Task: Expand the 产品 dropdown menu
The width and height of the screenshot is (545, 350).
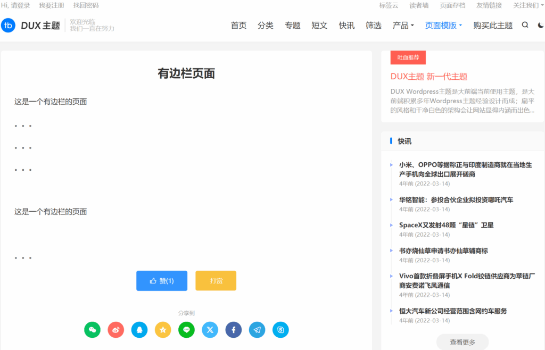Action: [x=403, y=25]
